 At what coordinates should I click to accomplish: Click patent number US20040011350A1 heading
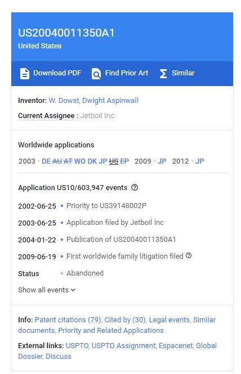coord(66,33)
